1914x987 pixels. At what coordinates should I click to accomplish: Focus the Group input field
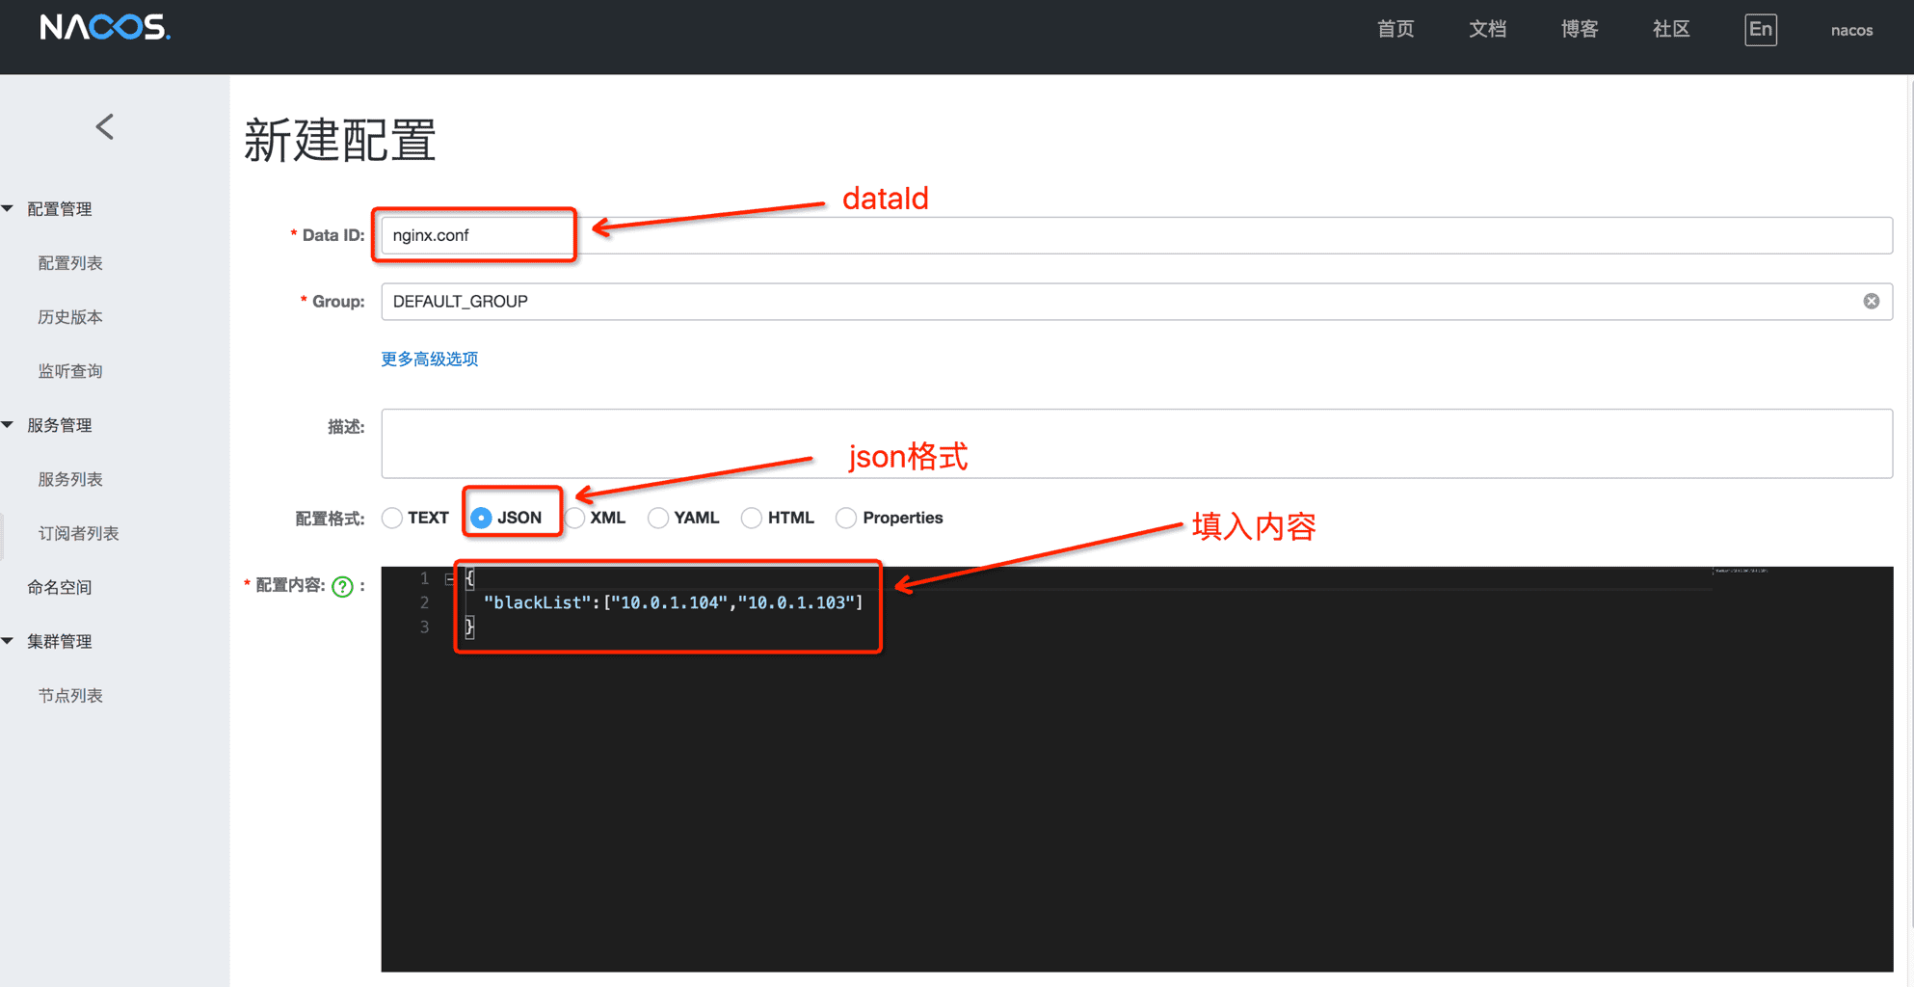(1137, 302)
